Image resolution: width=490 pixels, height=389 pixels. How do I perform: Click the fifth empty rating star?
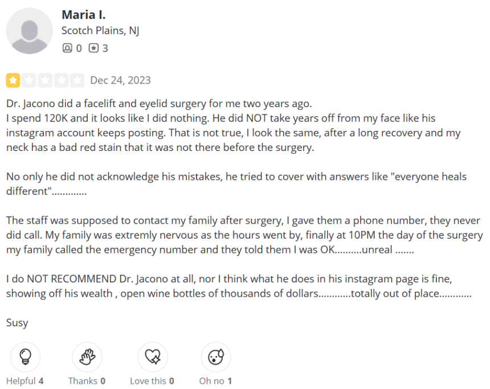(x=77, y=80)
